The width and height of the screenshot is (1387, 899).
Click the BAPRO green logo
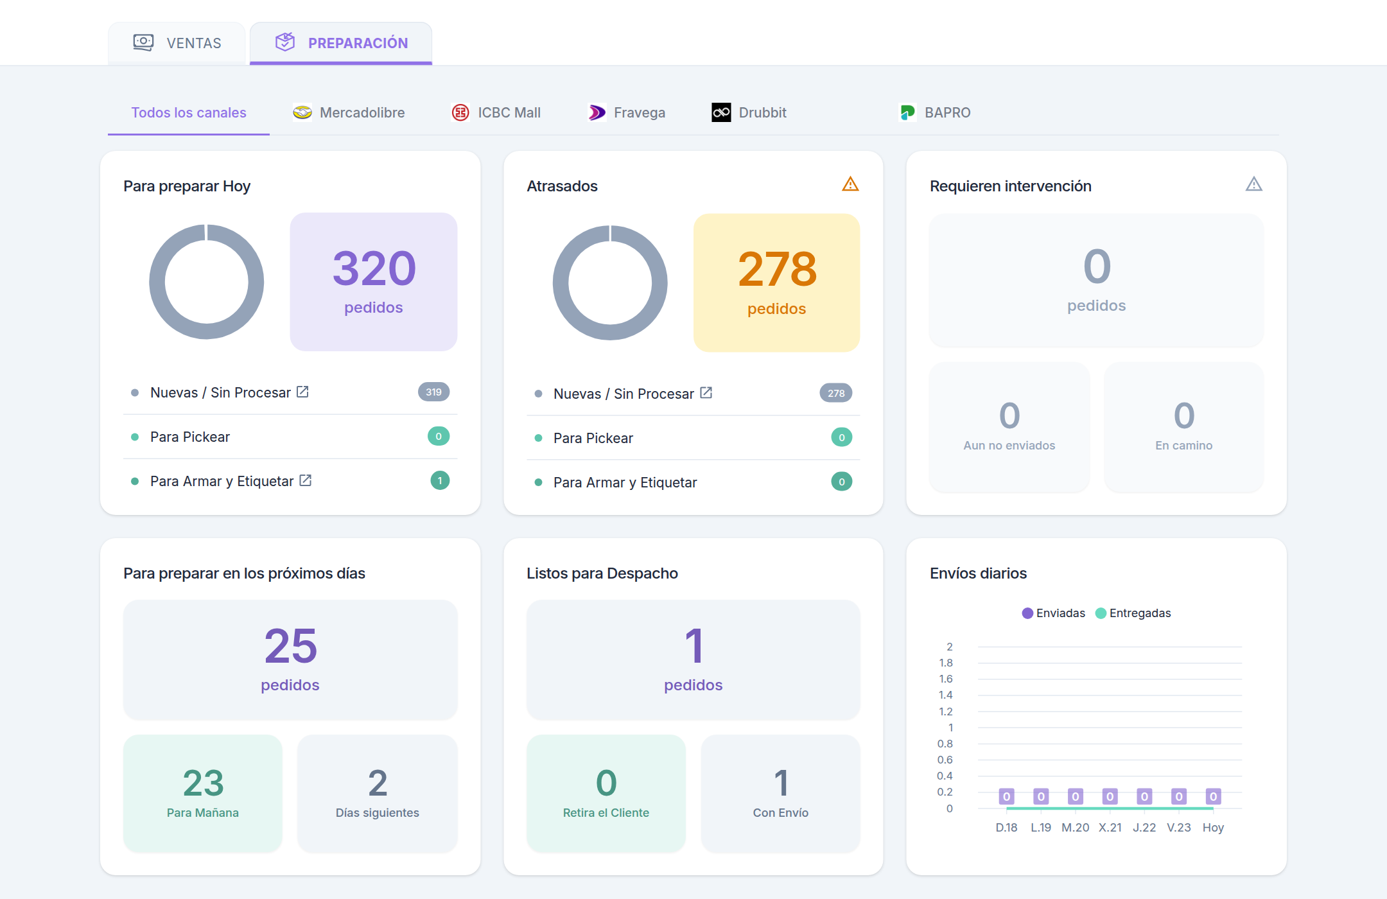pyautogui.click(x=907, y=112)
